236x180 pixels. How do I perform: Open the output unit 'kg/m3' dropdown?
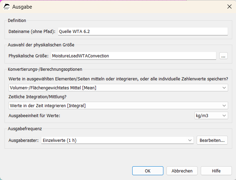[211, 115]
